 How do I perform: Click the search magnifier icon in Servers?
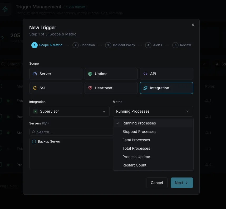point(33,132)
